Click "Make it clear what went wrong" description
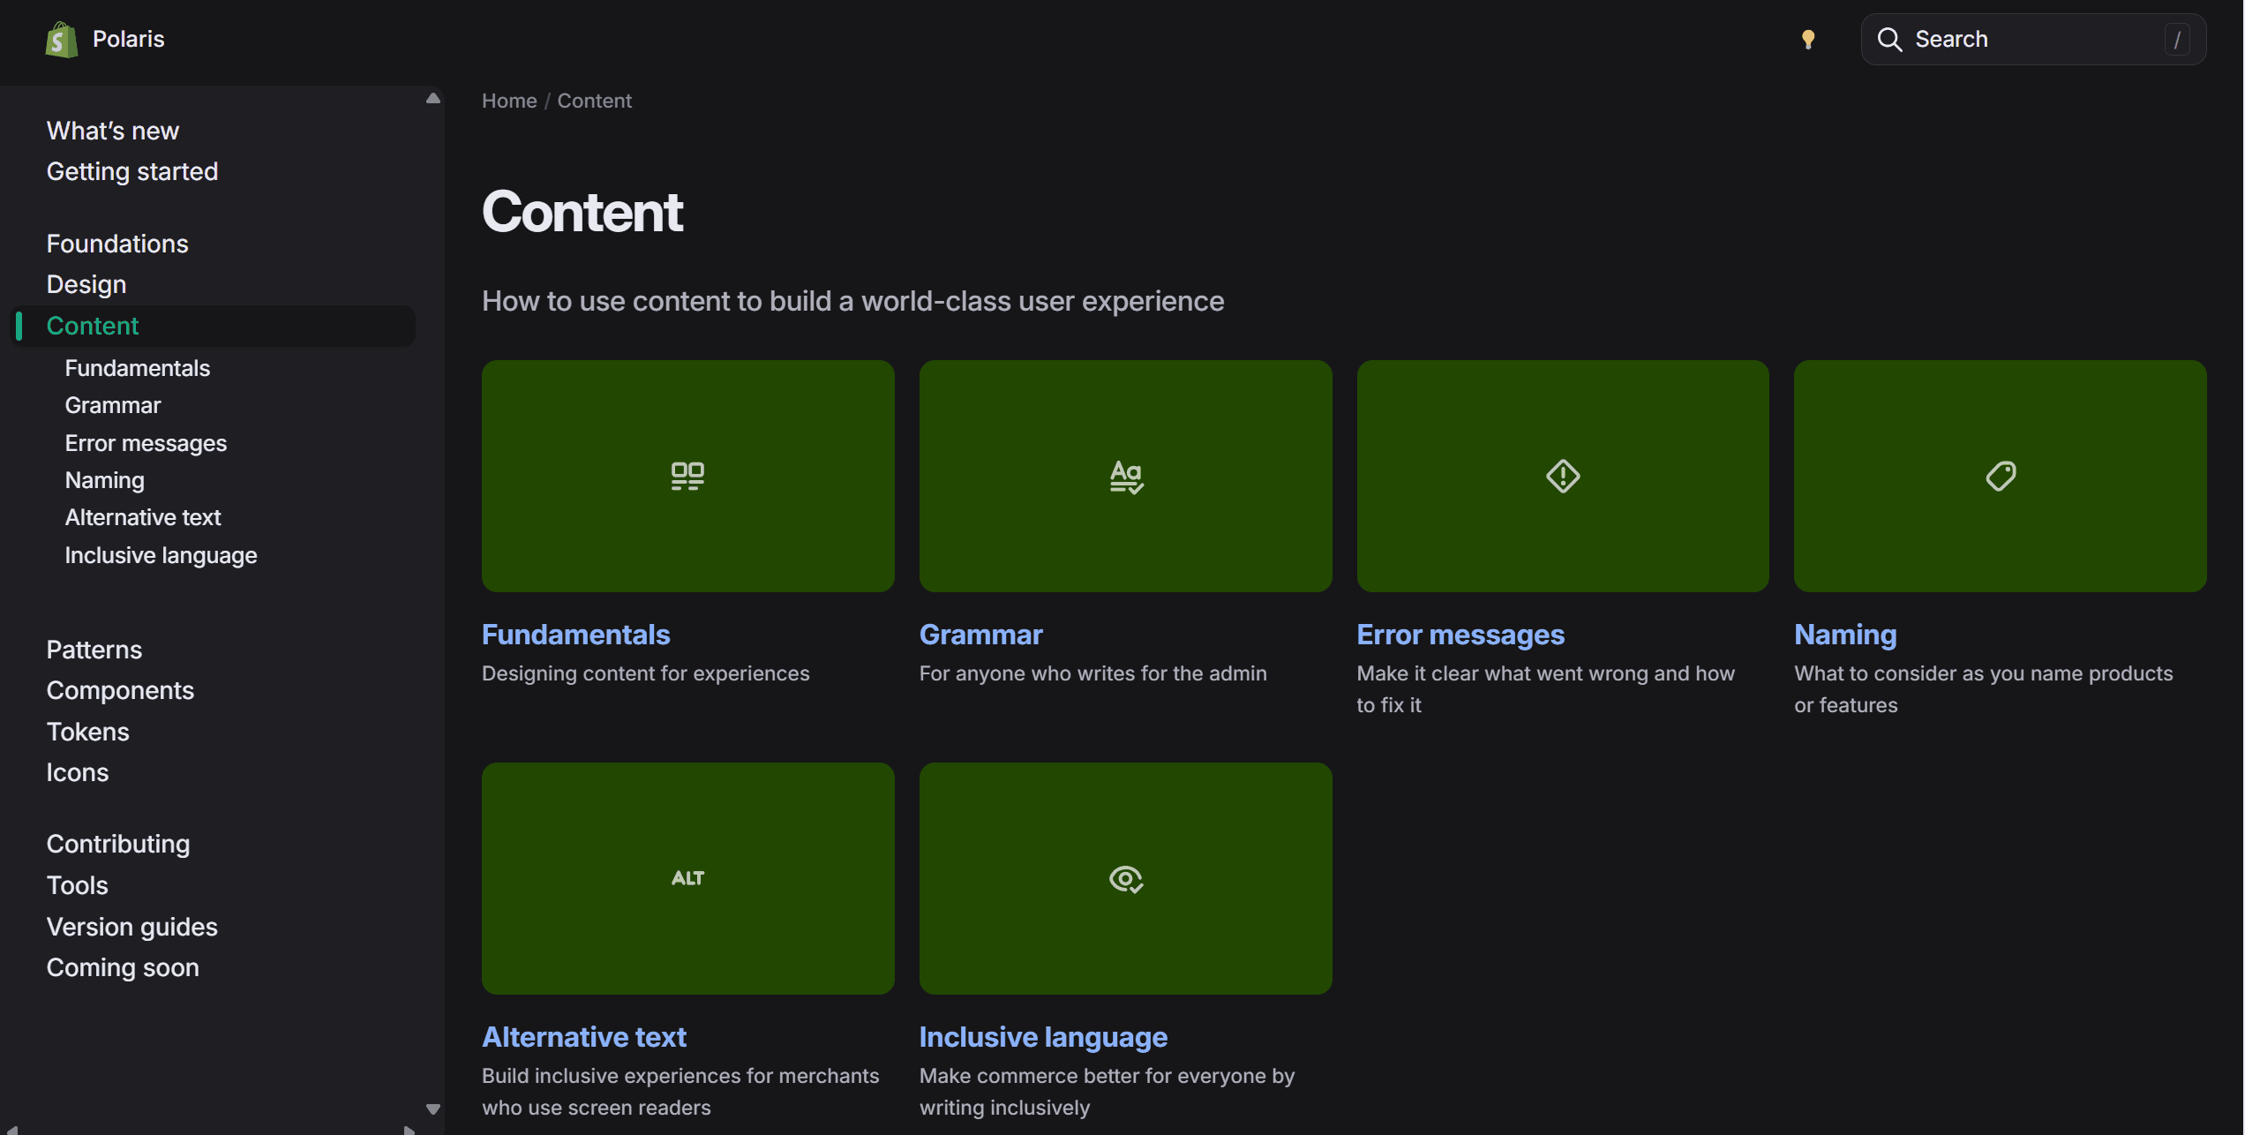The height and width of the screenshot is (1135, 2245). coord(1546,689)
